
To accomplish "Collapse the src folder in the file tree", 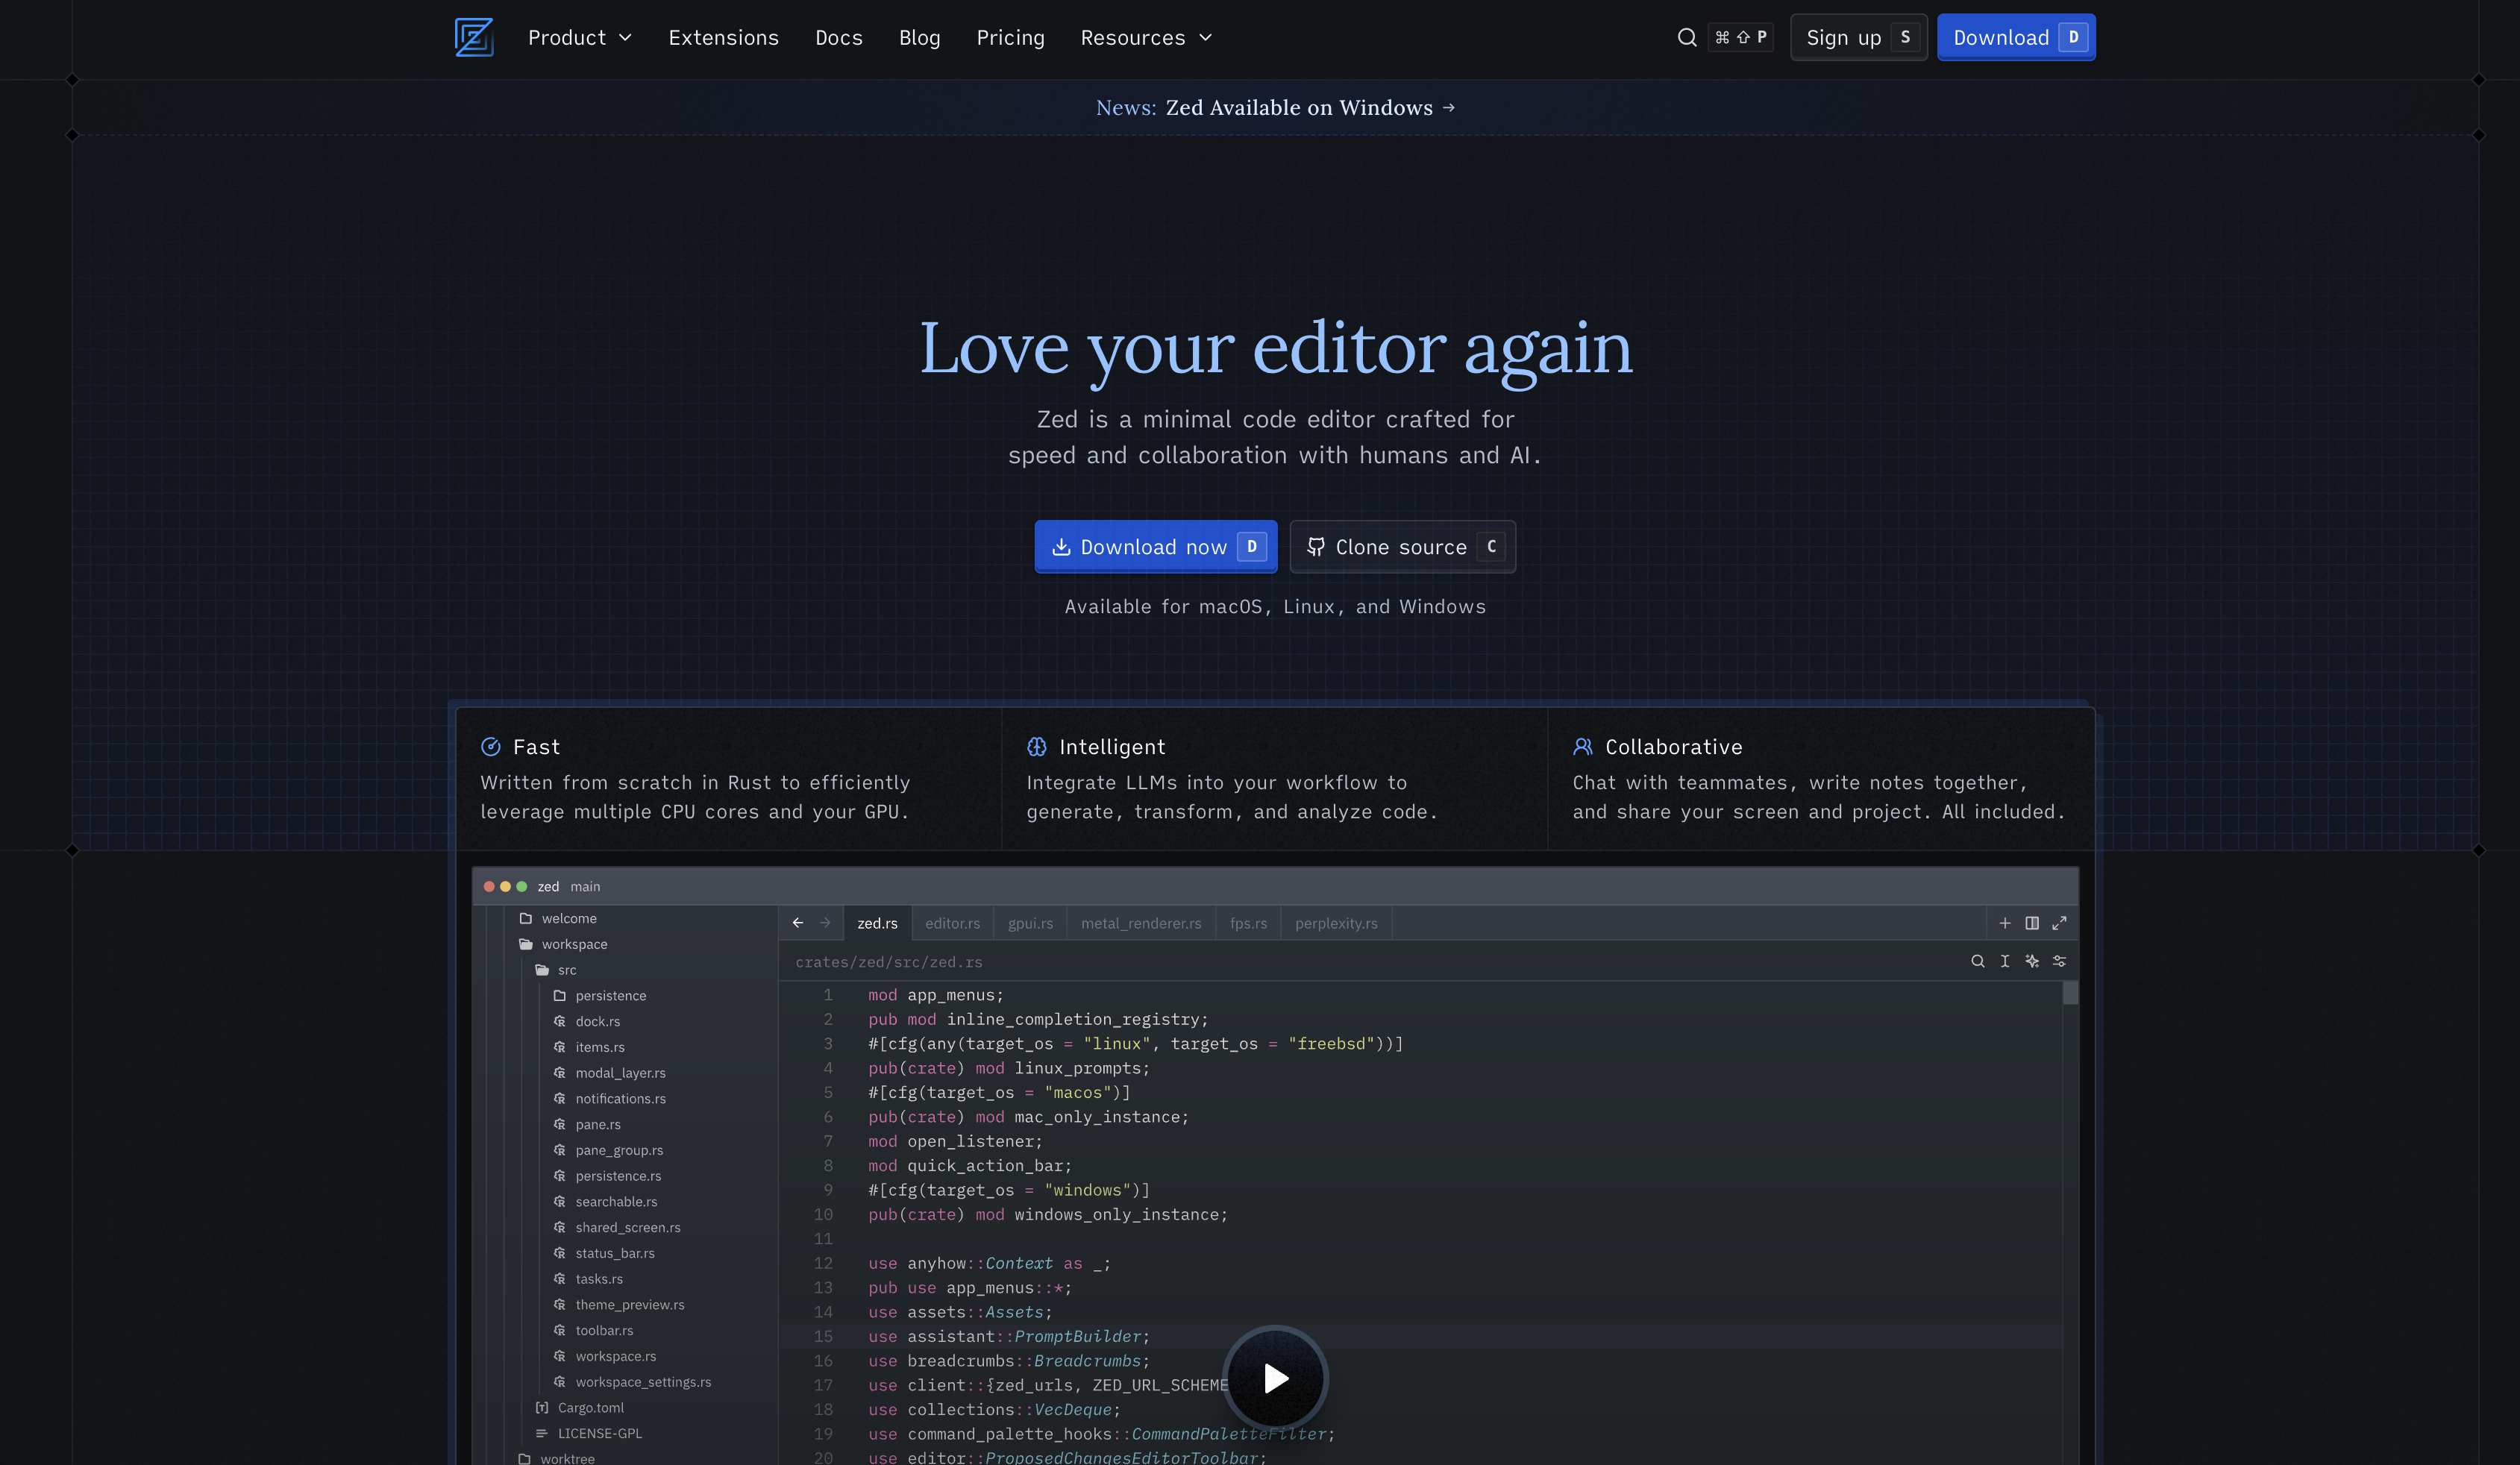I will [x=566, y=969].
